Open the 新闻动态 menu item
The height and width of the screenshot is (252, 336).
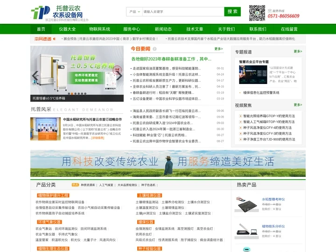(x=163, y=29)
